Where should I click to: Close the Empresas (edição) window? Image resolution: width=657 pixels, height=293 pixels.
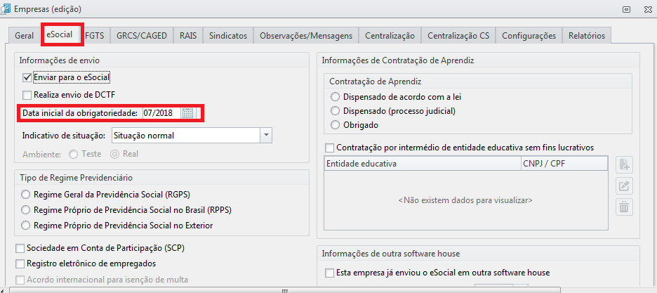tap(648, 9)
